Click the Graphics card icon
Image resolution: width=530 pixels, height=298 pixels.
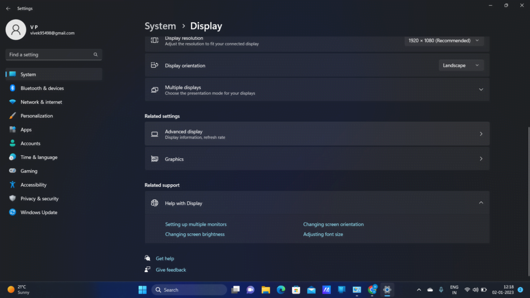(154, 159)
